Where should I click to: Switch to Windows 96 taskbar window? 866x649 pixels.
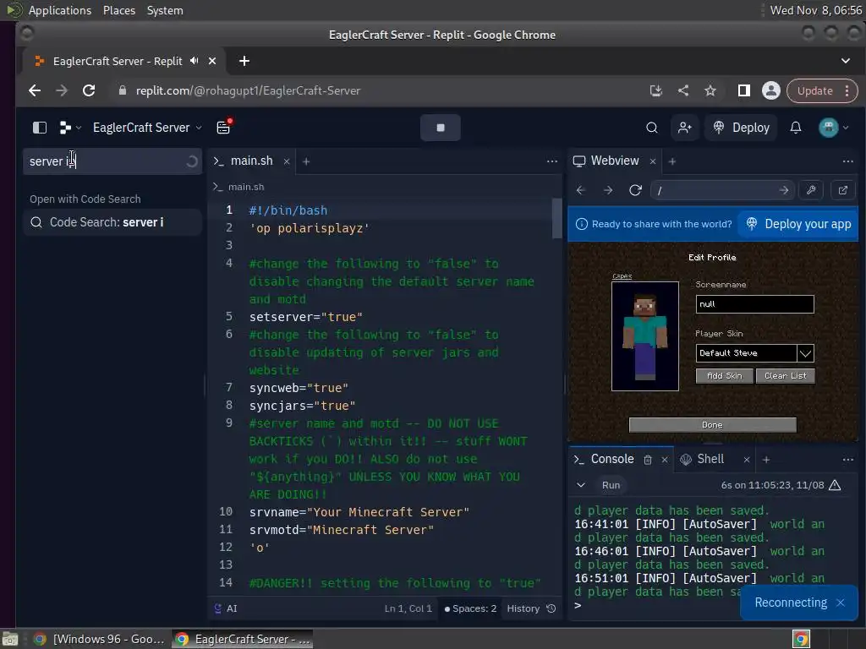point(98,639)
